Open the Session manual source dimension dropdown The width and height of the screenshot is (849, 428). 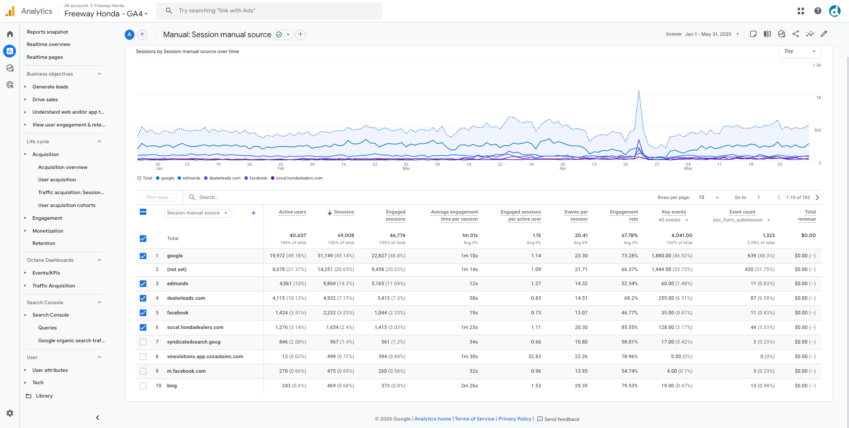[x=198, y=213]
